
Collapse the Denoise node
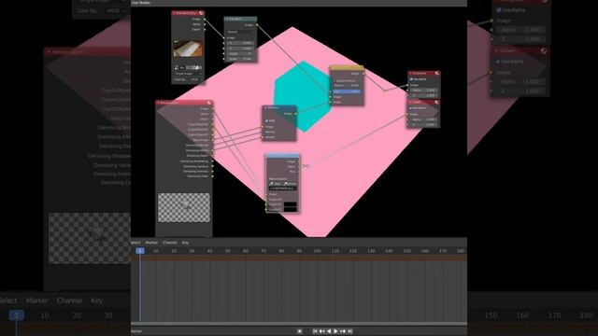[x=265, y=108]
